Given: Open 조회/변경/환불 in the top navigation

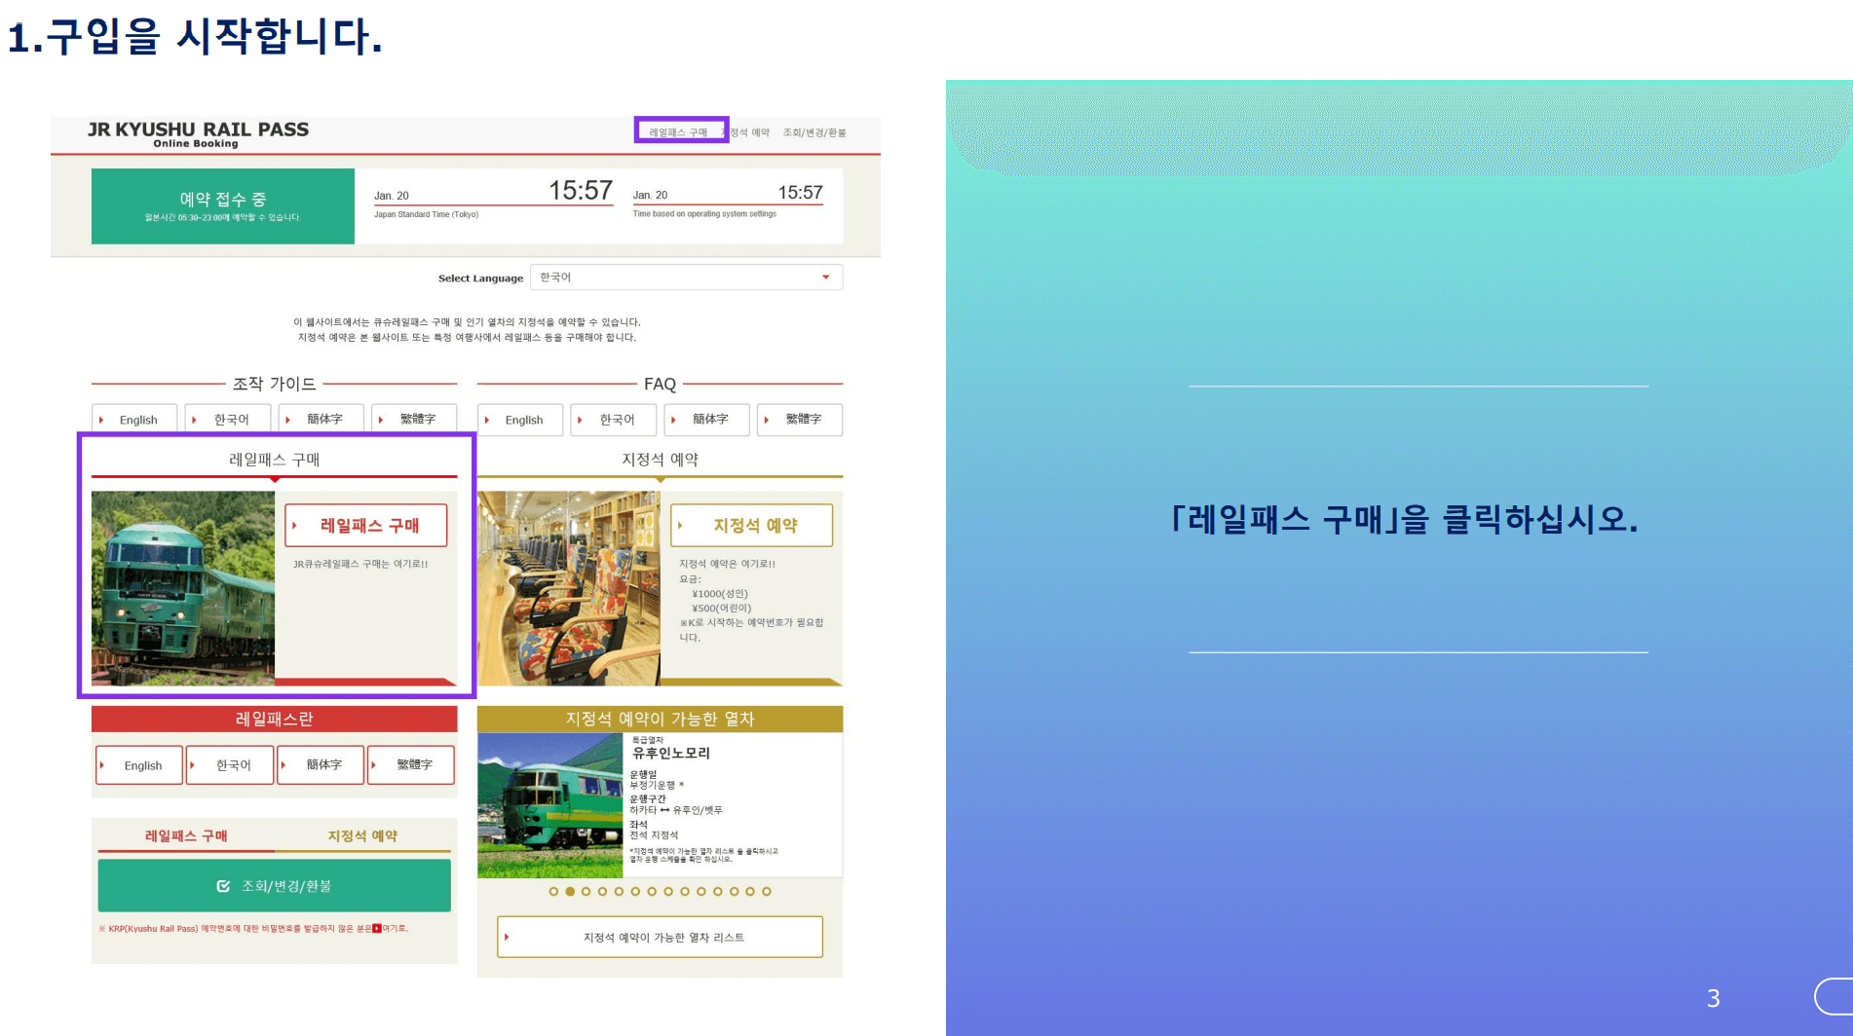Looking at the screenshot, I should [x=814, y=132].
